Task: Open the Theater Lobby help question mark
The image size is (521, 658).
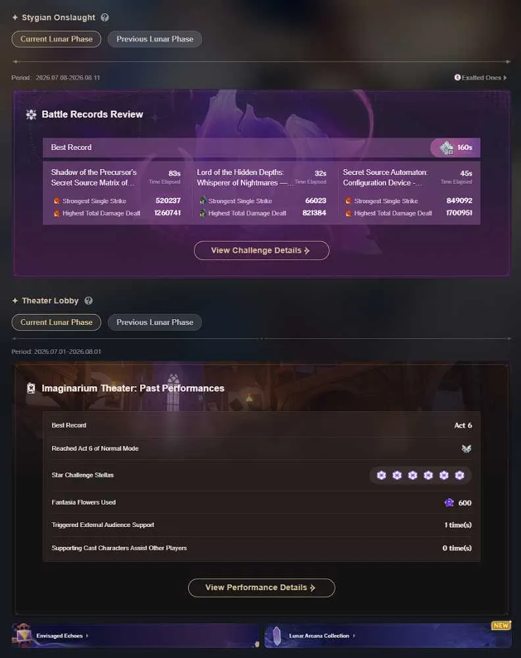Action: (x=89, y=301)
